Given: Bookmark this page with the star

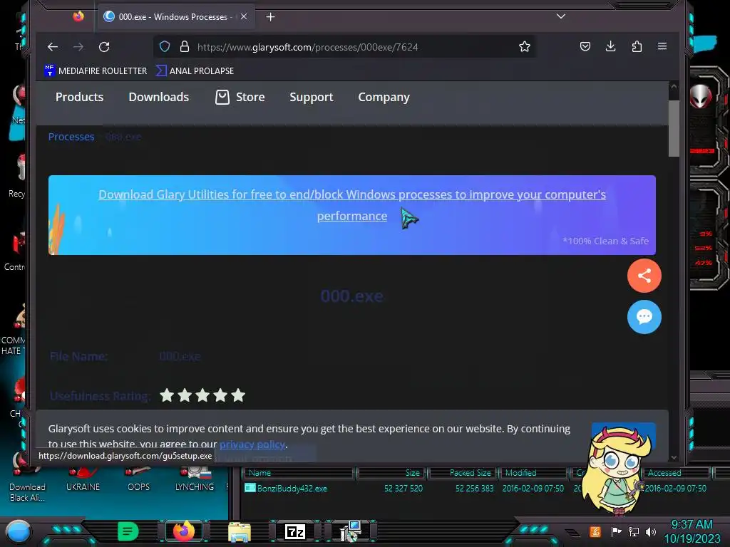Looking at the screenshot, I should (524, 47).
